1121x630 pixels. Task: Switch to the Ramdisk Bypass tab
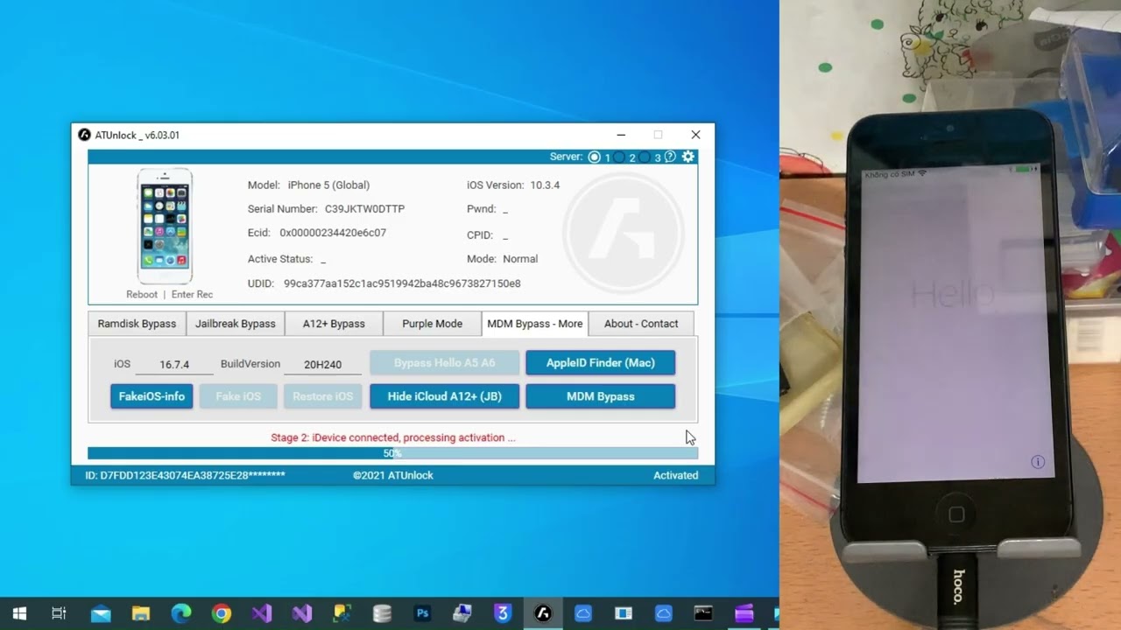pyautogui.click(x=137, y=324)
